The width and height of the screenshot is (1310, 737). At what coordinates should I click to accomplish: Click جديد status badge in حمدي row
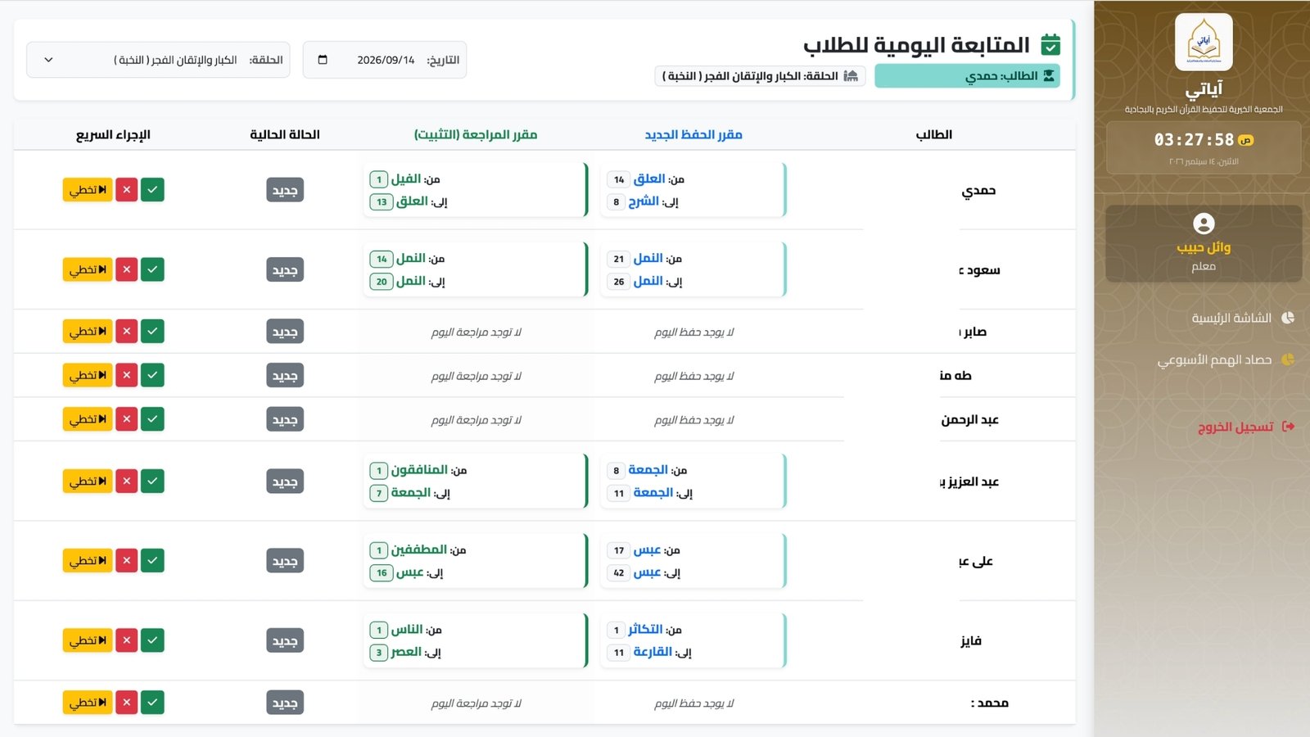click(x=285, y=191)
